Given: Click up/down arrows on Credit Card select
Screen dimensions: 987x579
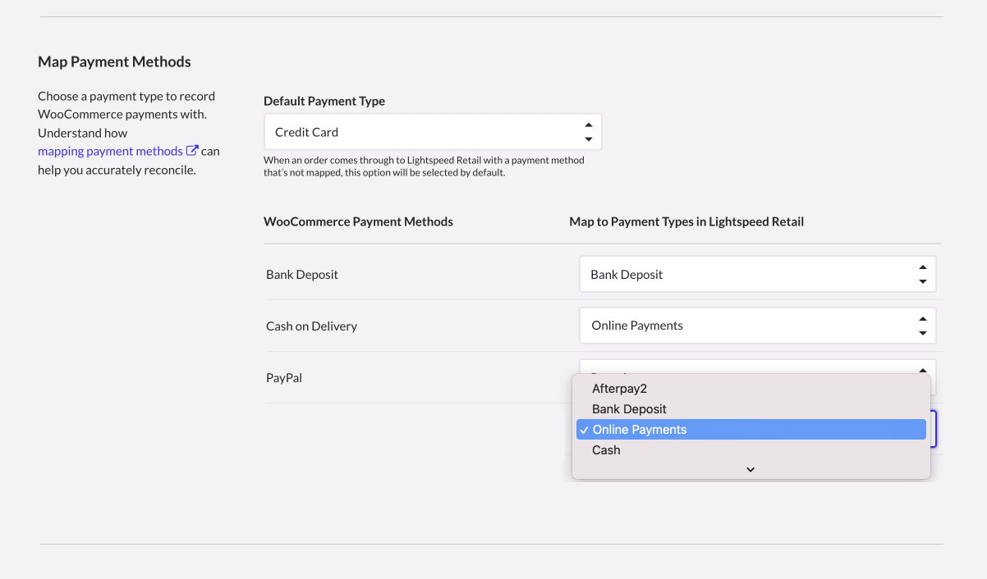Looking at the screenshot, I should pos(588,132).
